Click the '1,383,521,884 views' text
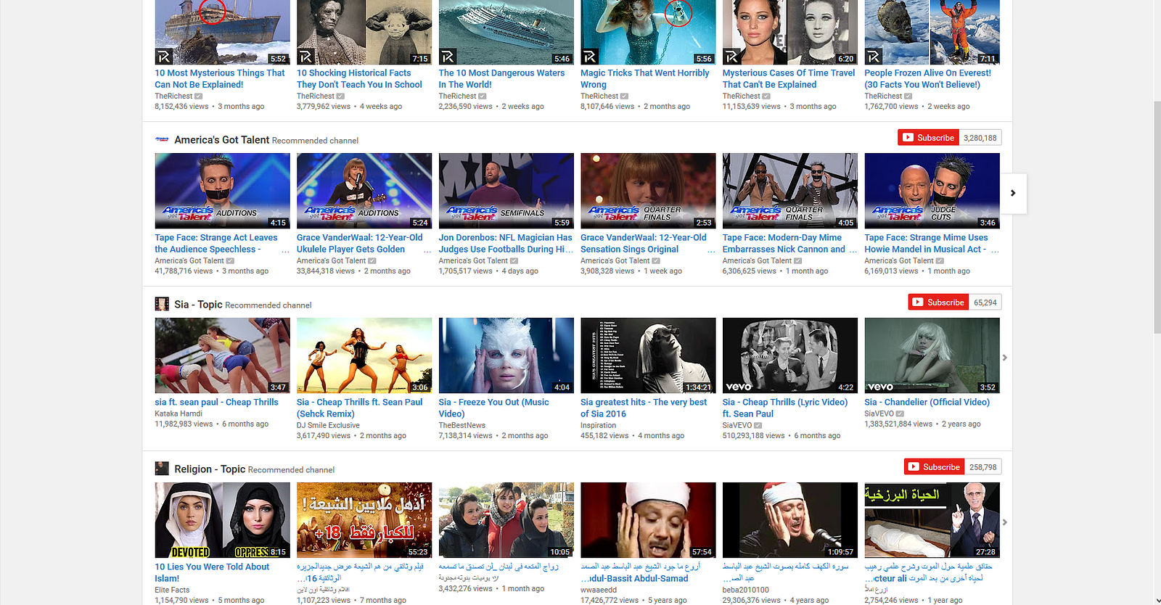Screen dimensions: 1161x605 coord(898,424)
